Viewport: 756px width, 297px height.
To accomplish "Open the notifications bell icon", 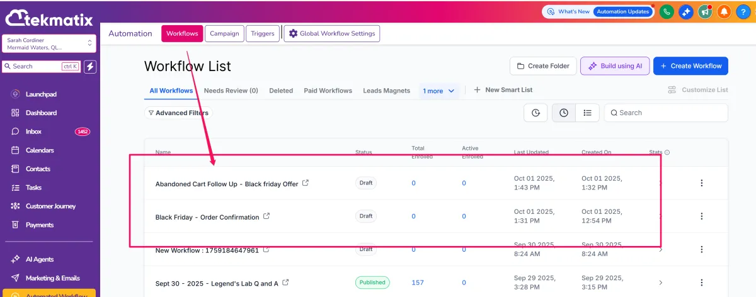I will click(x=724, y=12).
